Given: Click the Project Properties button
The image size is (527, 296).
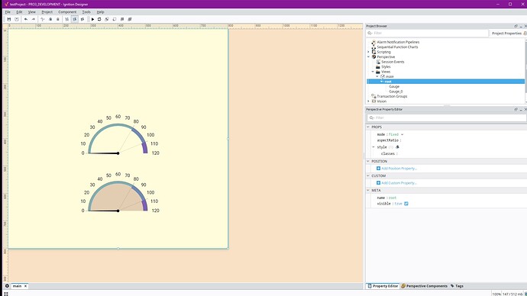Looking at the screenshot, I should click(x=507, y=34).
